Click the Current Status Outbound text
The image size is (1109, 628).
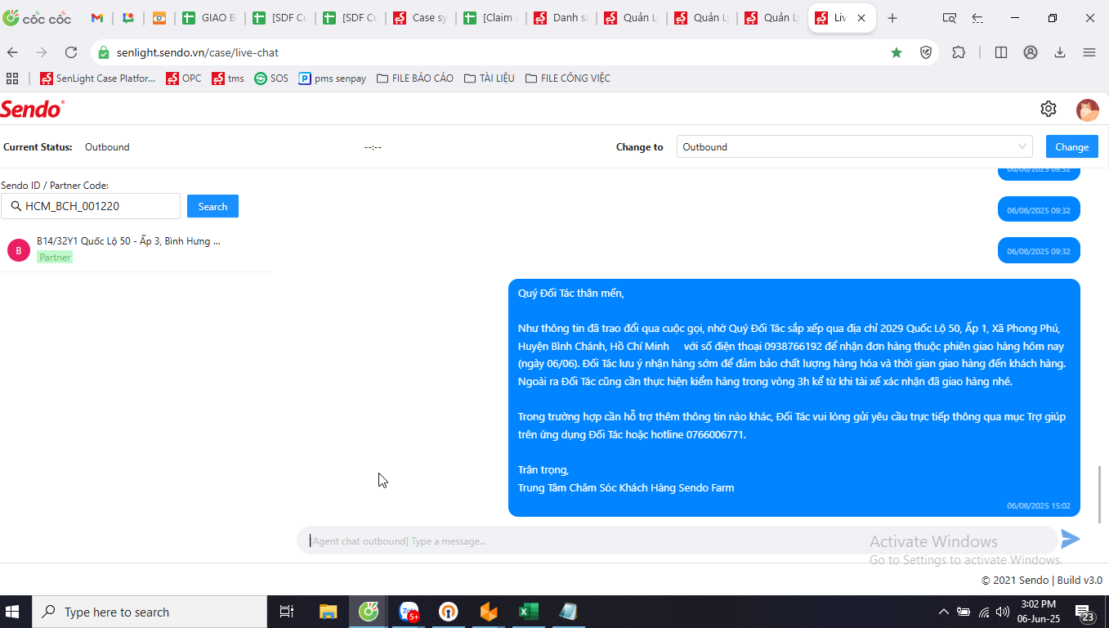[107, 147]
